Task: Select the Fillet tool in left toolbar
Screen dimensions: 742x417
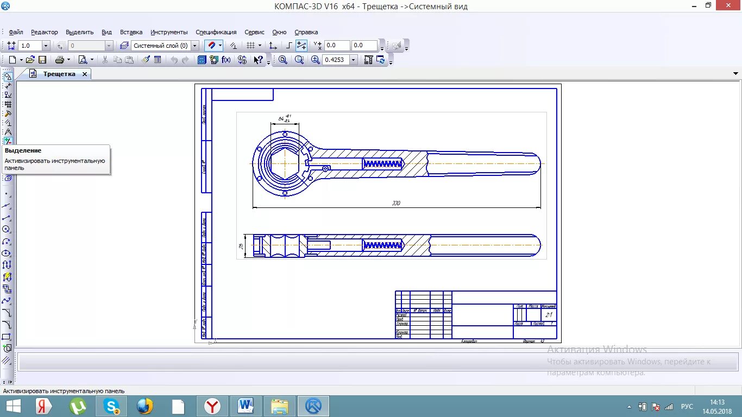Action: [x=7, y=325]
